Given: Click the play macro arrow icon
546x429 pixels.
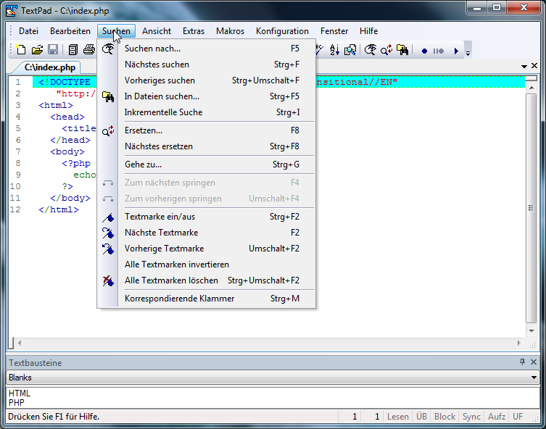Looking at the screenshot, I should click(456, 51).
